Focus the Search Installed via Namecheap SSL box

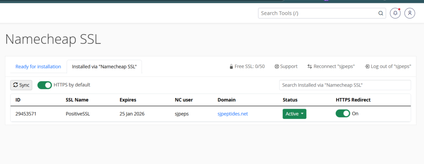(345, 85)
